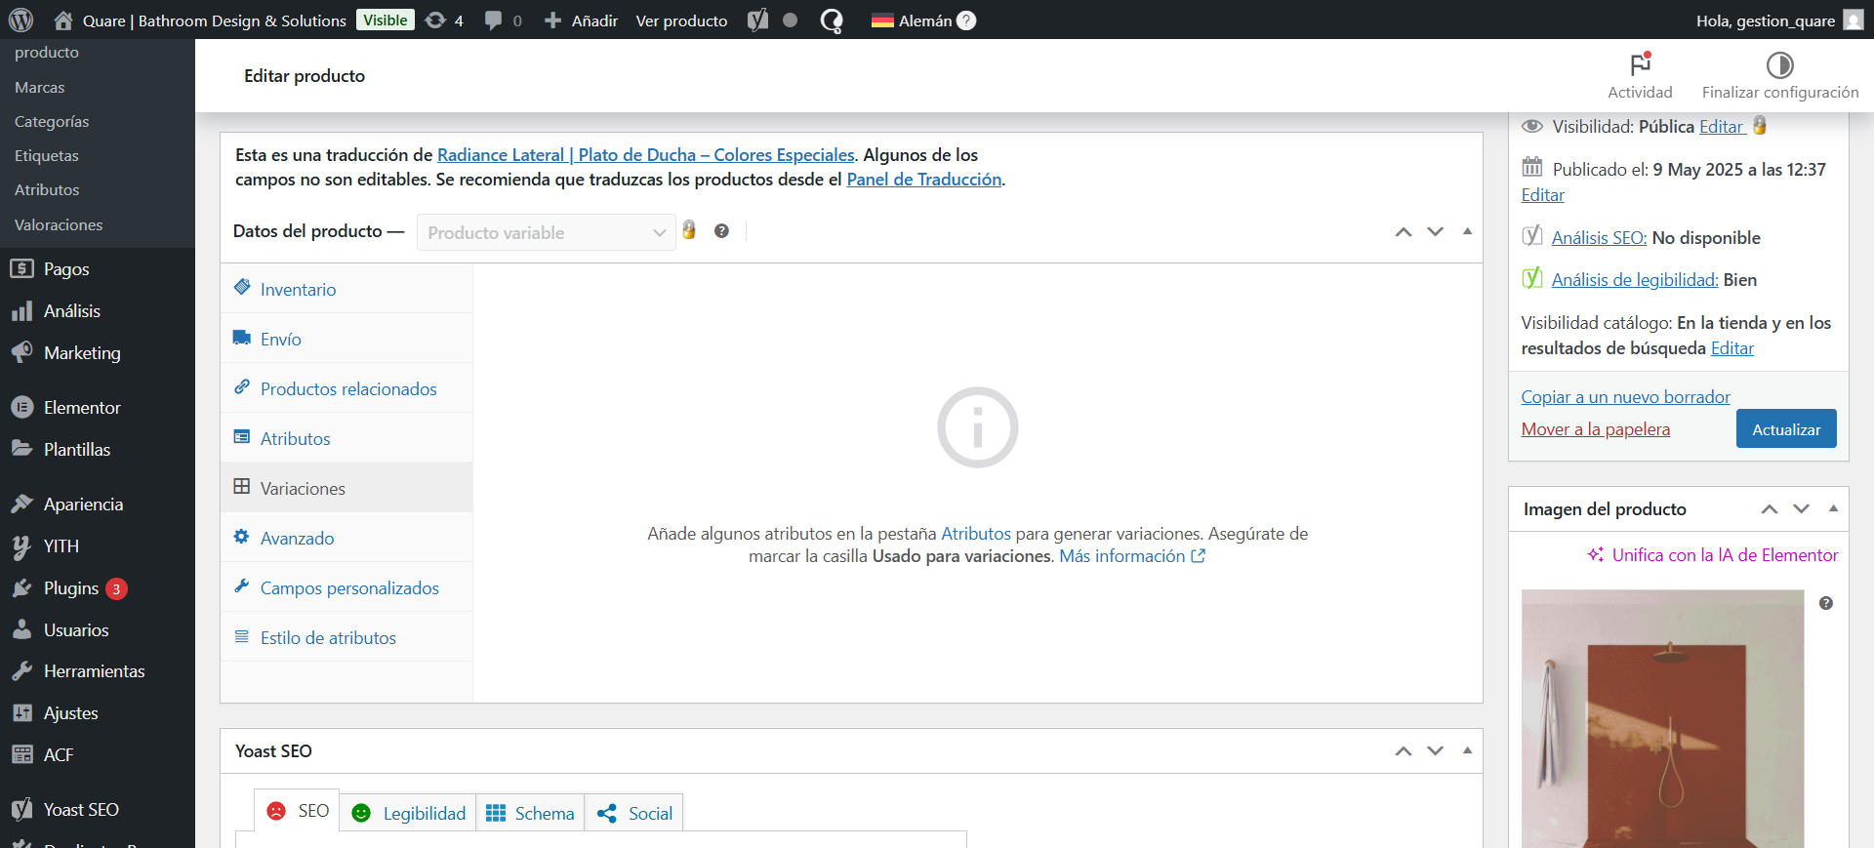Open Ver producto in admin bar
The height and width of the screenshot is (848, 1874).
pos(681,20)
